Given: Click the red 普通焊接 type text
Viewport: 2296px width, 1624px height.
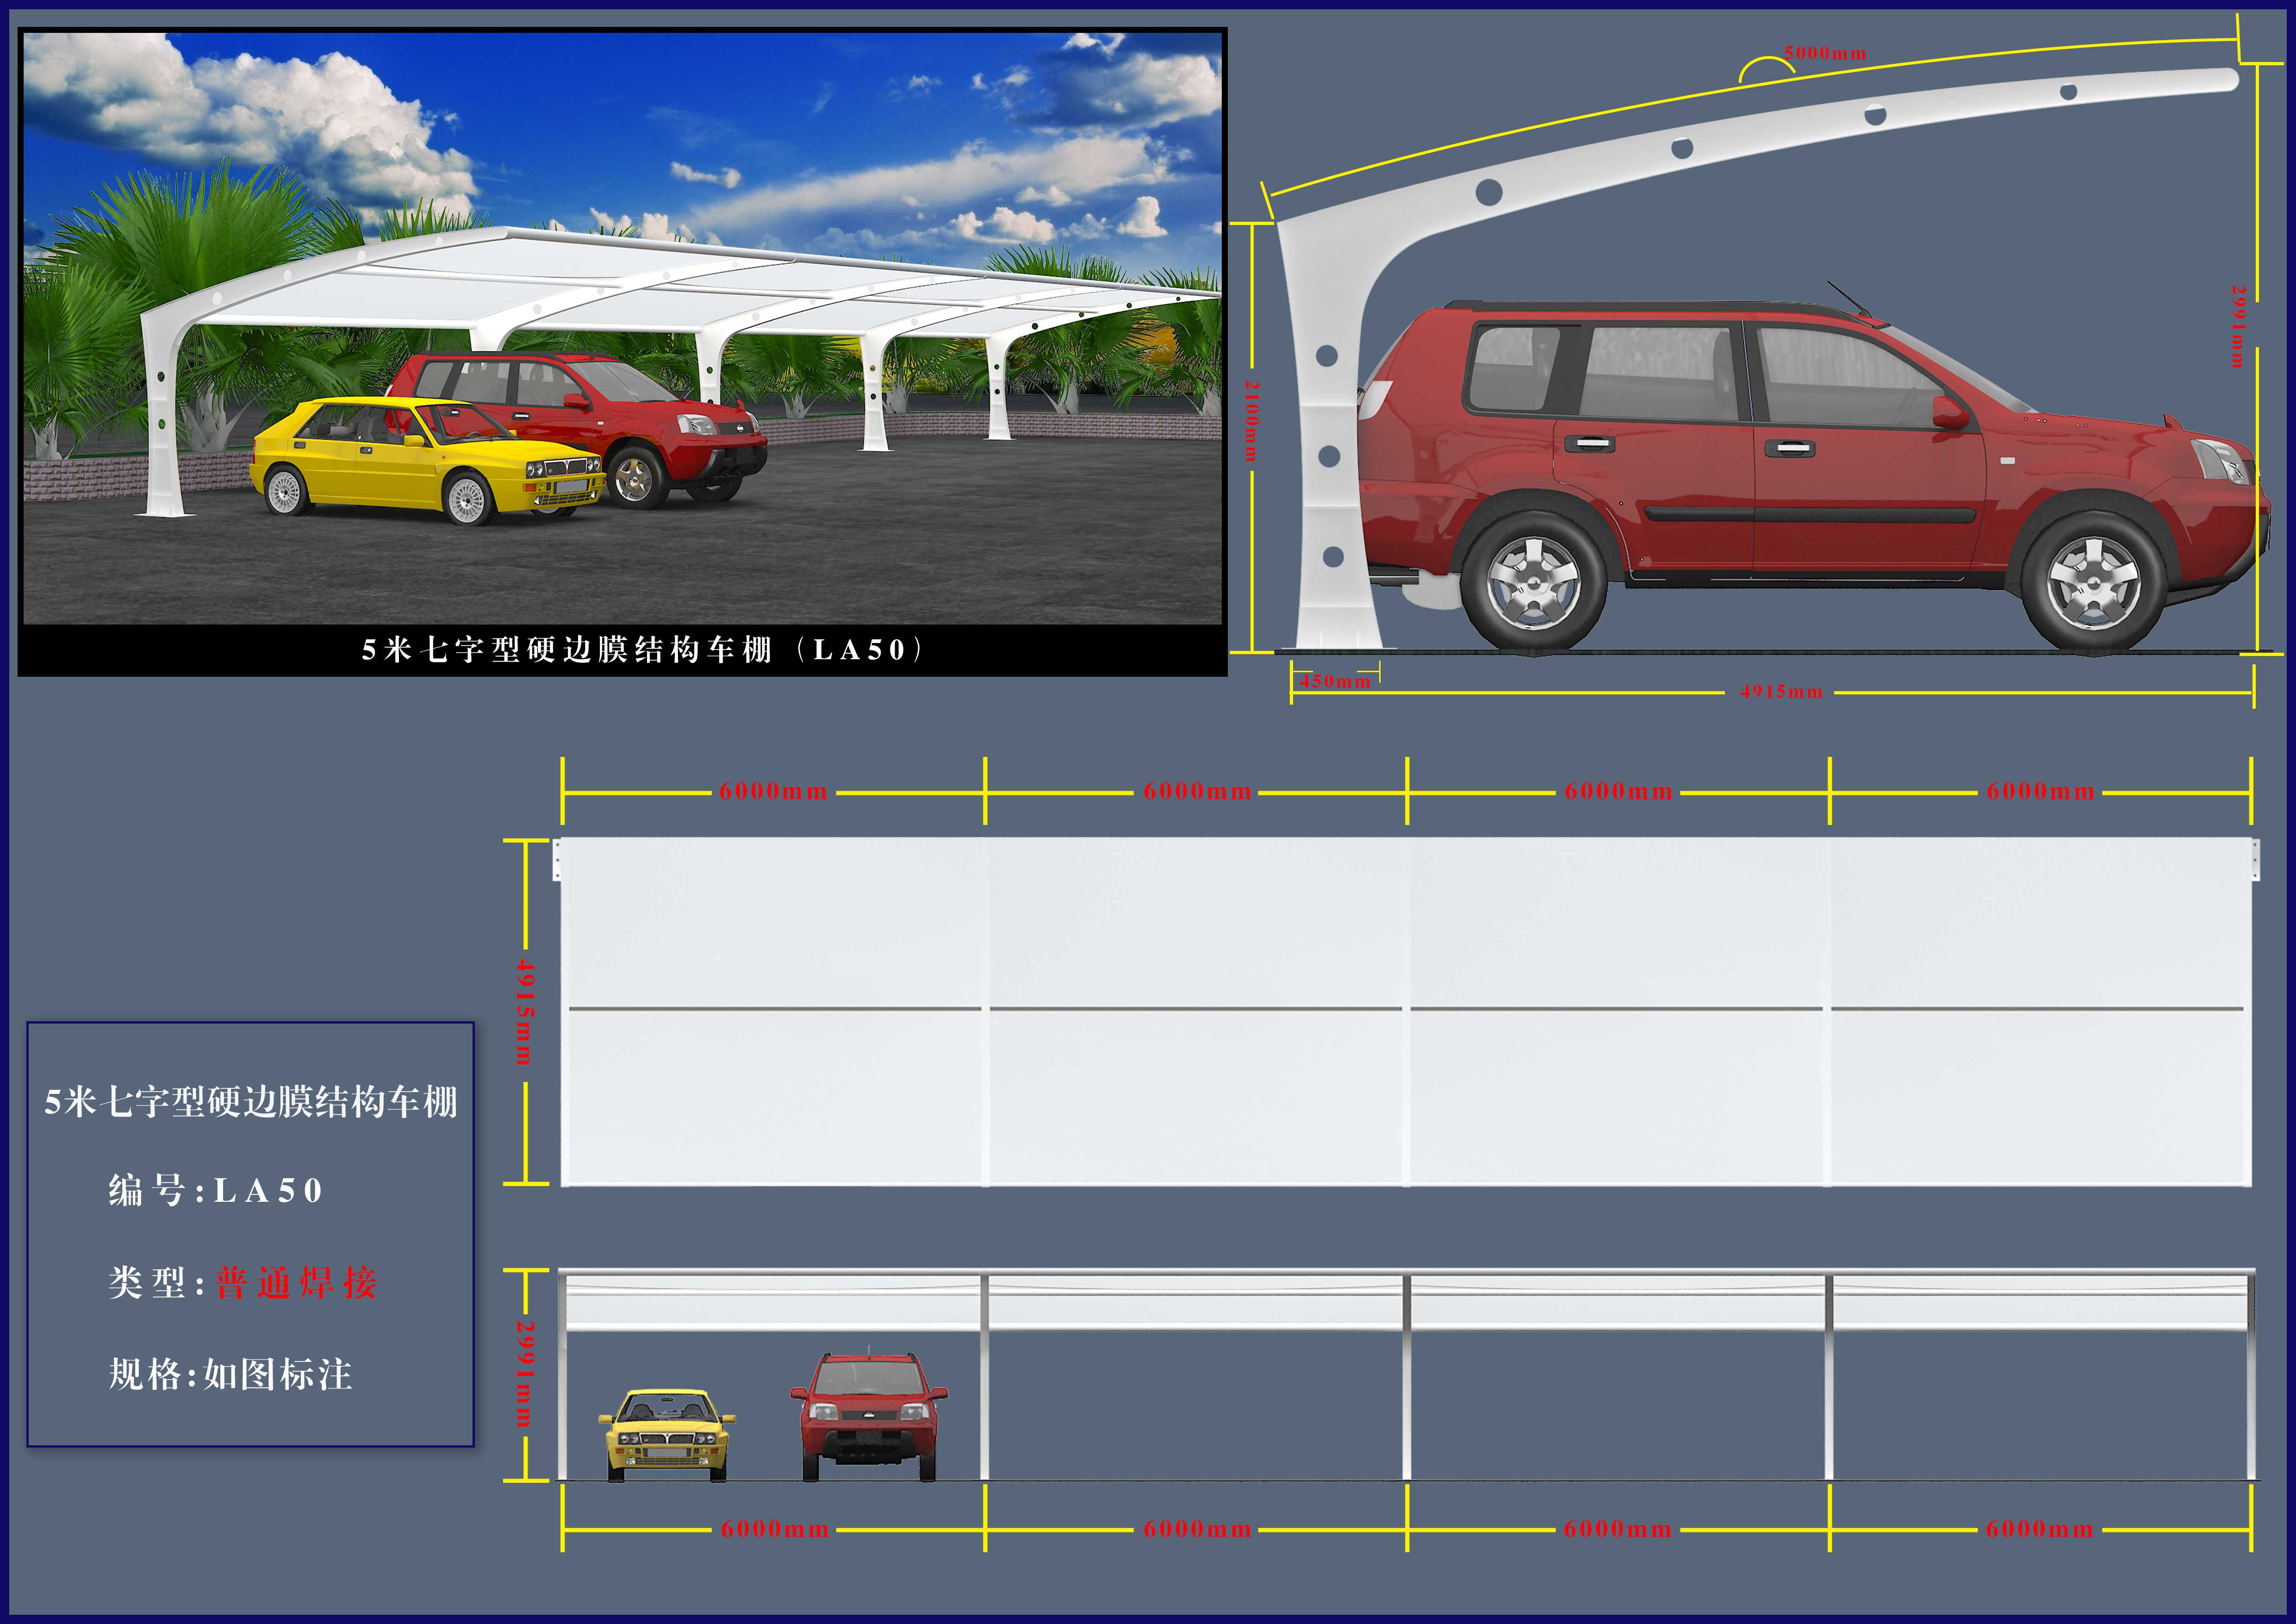Looking at the screenshot, I should coord(296,1283).
